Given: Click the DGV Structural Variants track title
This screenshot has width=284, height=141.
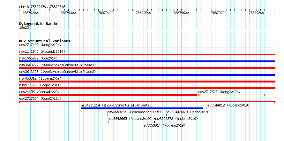Looking at the screenshot, I should pos(45,41).
